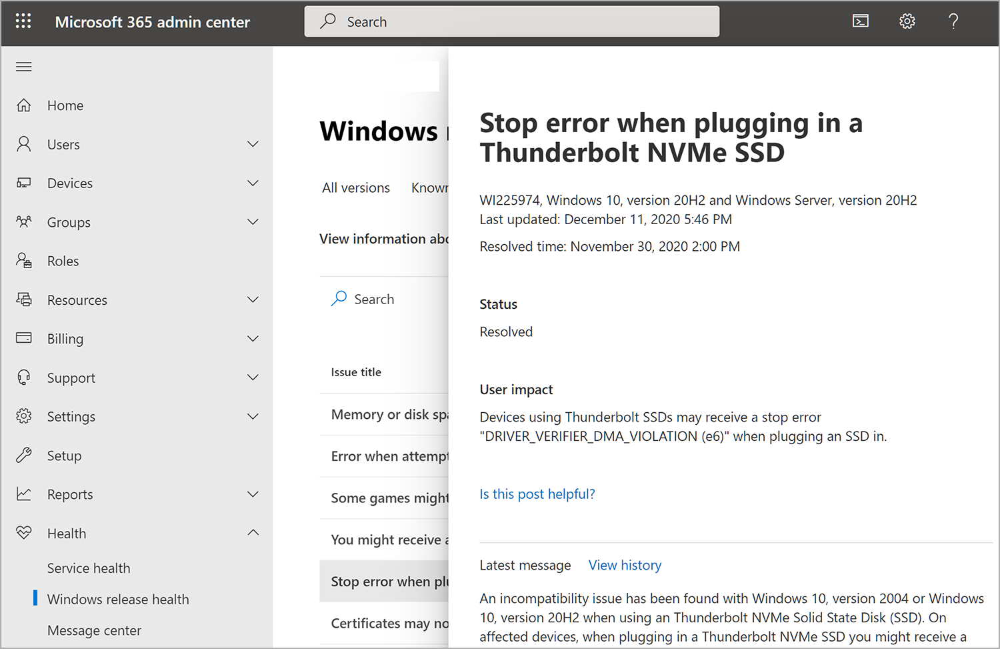Open the Help question mark icon
Image resolution: width=1000 pixels, height=649 pixels.
click(x=953, y=21)
